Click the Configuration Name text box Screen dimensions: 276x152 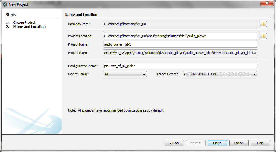pos(180,66)
